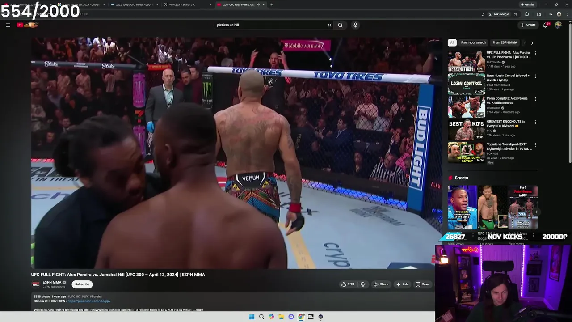572x322 pixels.
Task: Open the YouTube guide hamburger menu
Action: (x=8, y=25)
